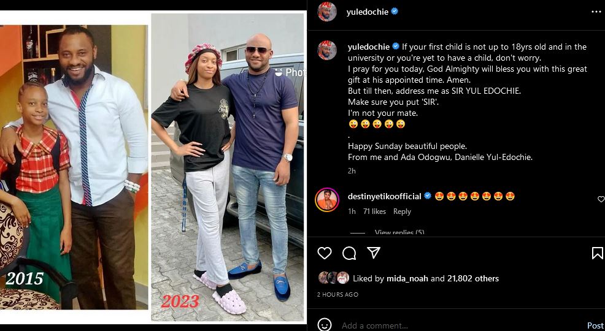Open the emoji picker smiley icon
The width and height of the screenshot is (605, 331).
pyautogui.click(x=325, y=325)
